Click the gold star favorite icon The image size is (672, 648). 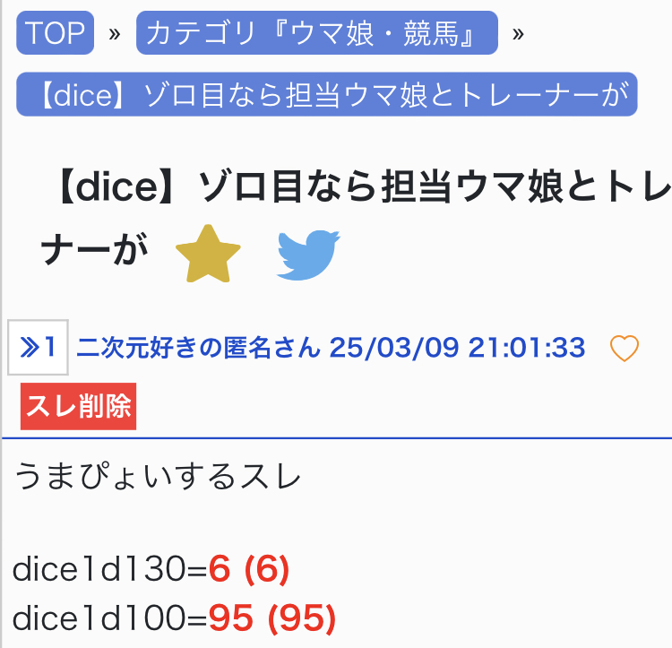pos(208,254)
